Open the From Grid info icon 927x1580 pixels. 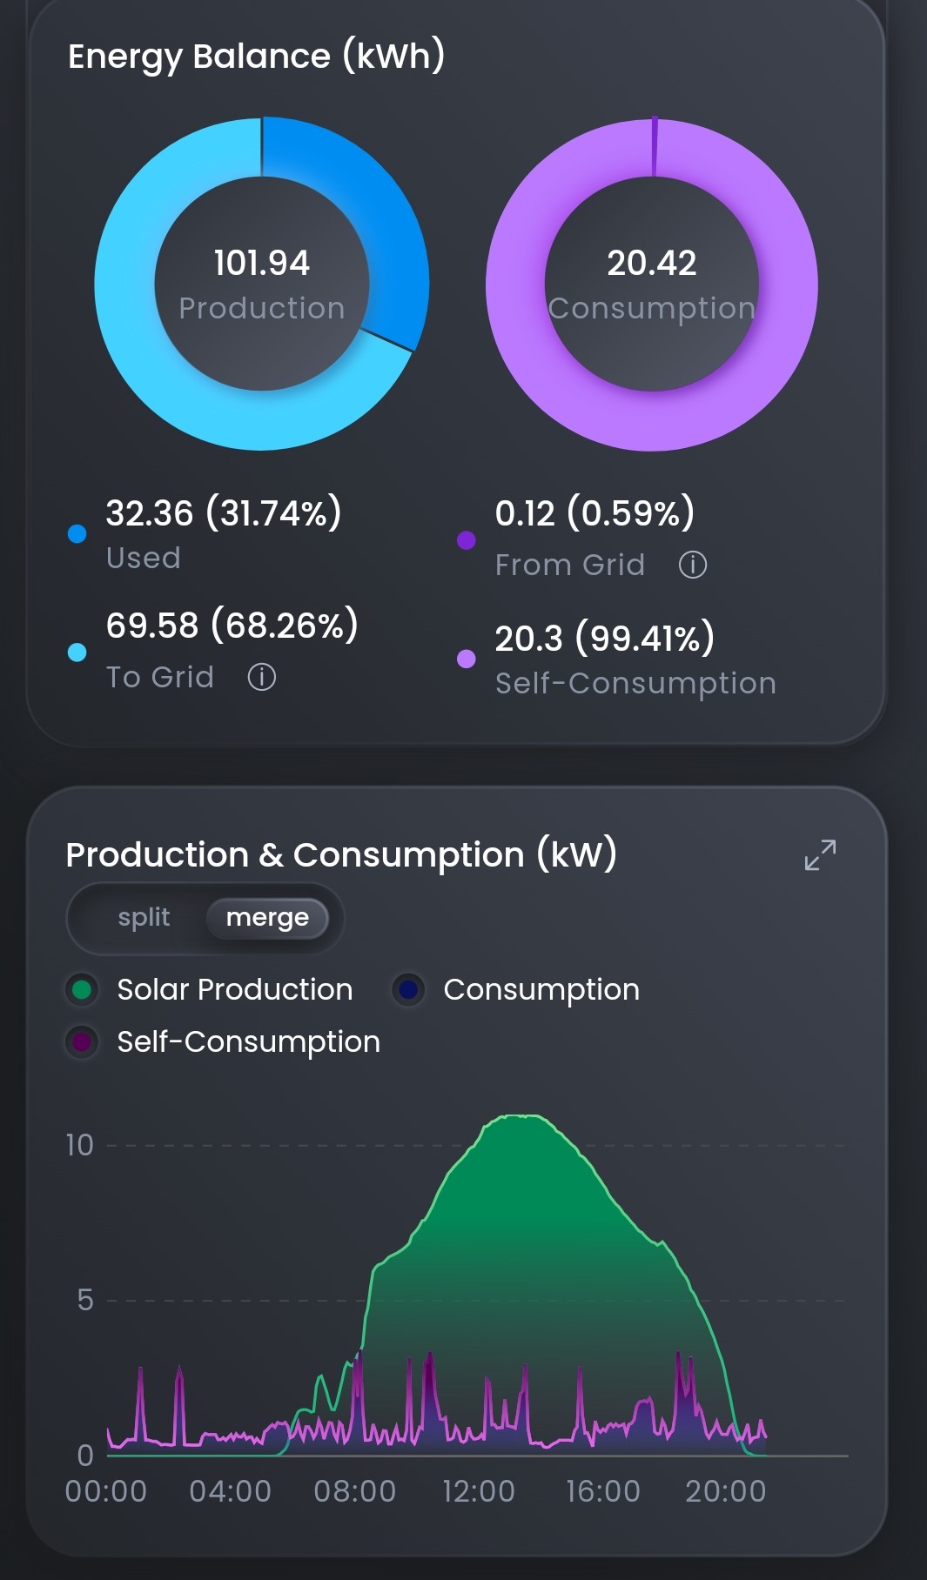tap(692, 565)
